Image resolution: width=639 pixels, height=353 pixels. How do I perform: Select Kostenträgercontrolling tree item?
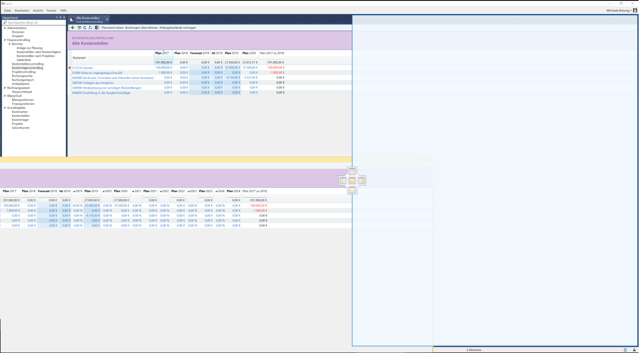tap(27, 68)
